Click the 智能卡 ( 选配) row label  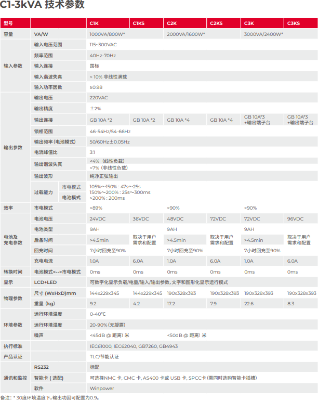[x=48, y=378]
